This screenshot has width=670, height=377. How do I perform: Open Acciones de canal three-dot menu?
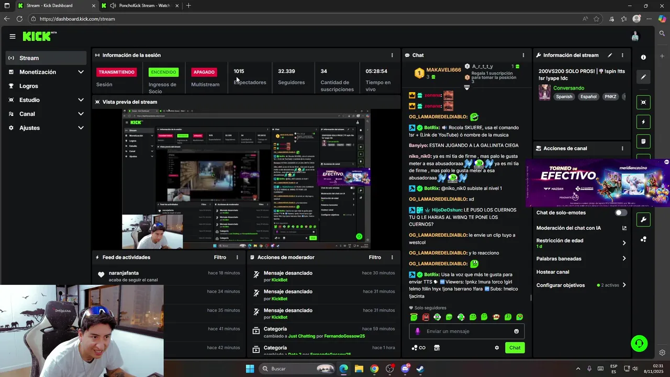coord(622,148)
